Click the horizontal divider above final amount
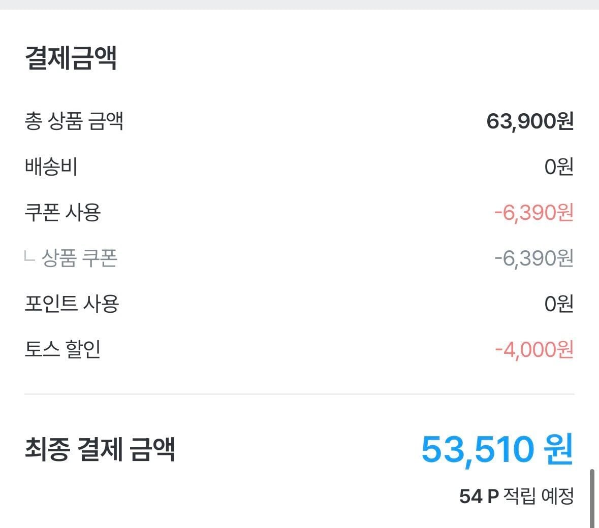Image resolution: width=599 pixels, height=528 pixels. tap(299, 394)
